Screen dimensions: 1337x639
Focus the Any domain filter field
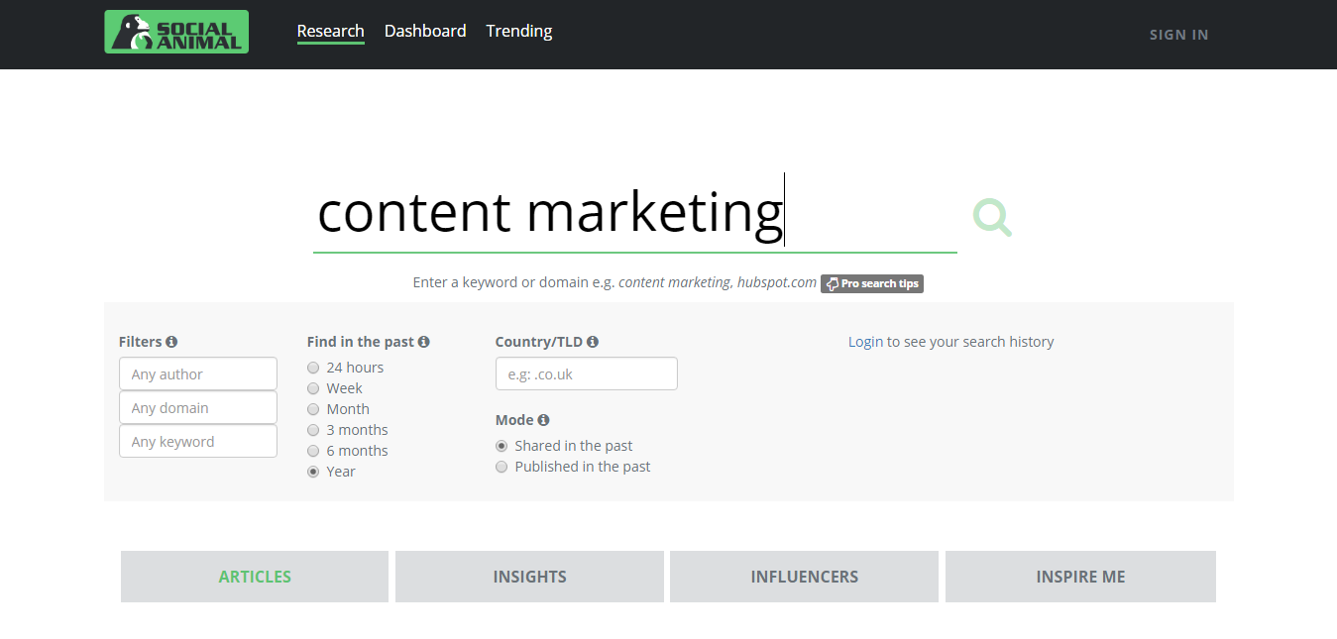click(198, 407)
